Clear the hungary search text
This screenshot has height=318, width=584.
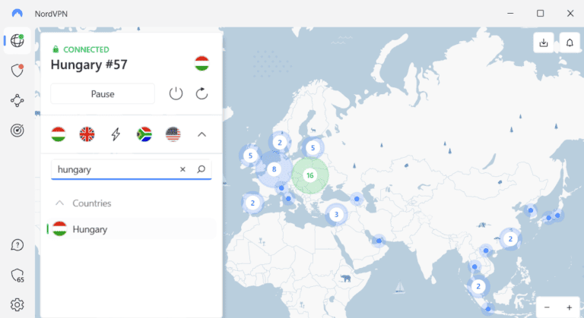[x=182, y=170]
